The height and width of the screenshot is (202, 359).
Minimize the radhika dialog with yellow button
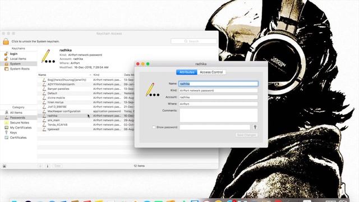[143, 64]
